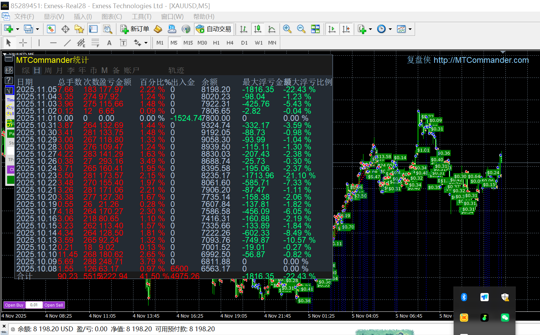Close the terminal panel with X
The image size is (540, 335).
click(4, 326)
